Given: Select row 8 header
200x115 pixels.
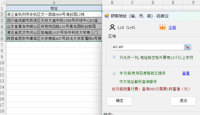Looking at the screenshot, I should 3,50.
